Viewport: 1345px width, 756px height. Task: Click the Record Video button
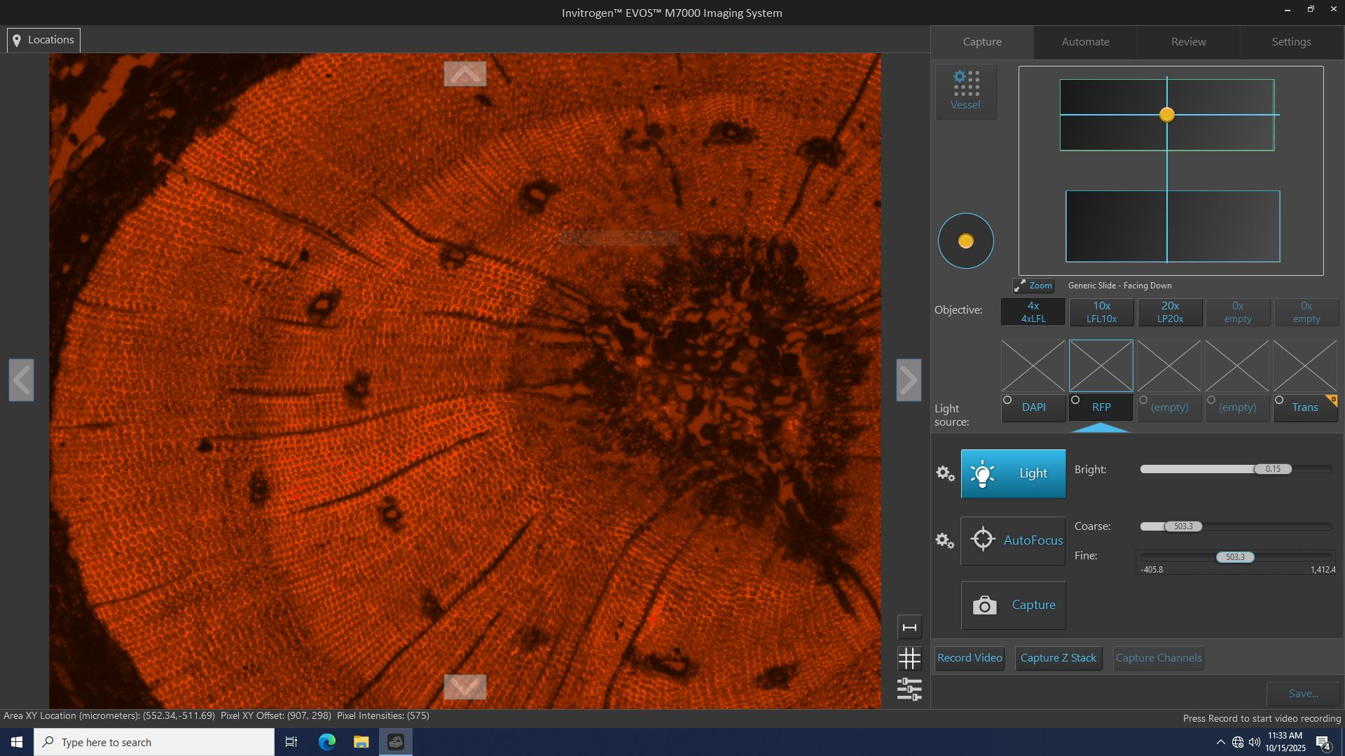click(970, 658)
